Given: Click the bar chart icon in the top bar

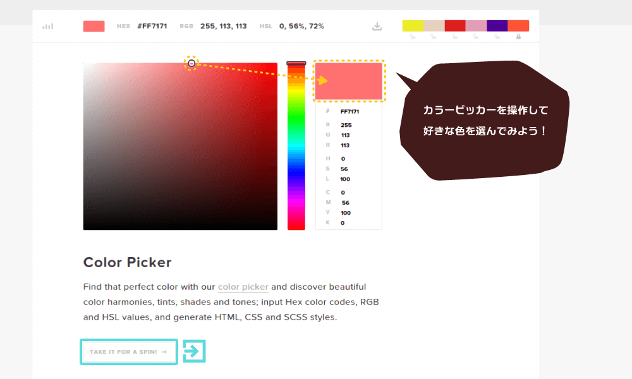Looking at the screenshot, I should (47, 27).
